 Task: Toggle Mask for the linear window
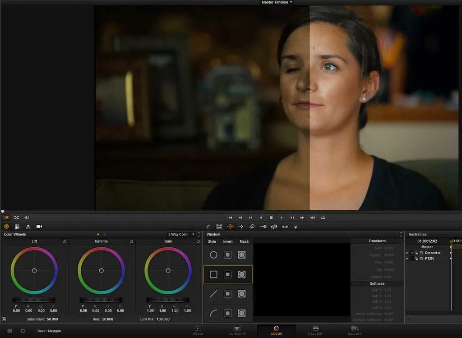click(242, 294)
